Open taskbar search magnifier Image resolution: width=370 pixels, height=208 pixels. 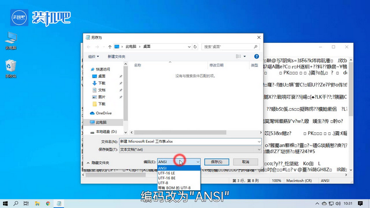click(x=16, y=203)
